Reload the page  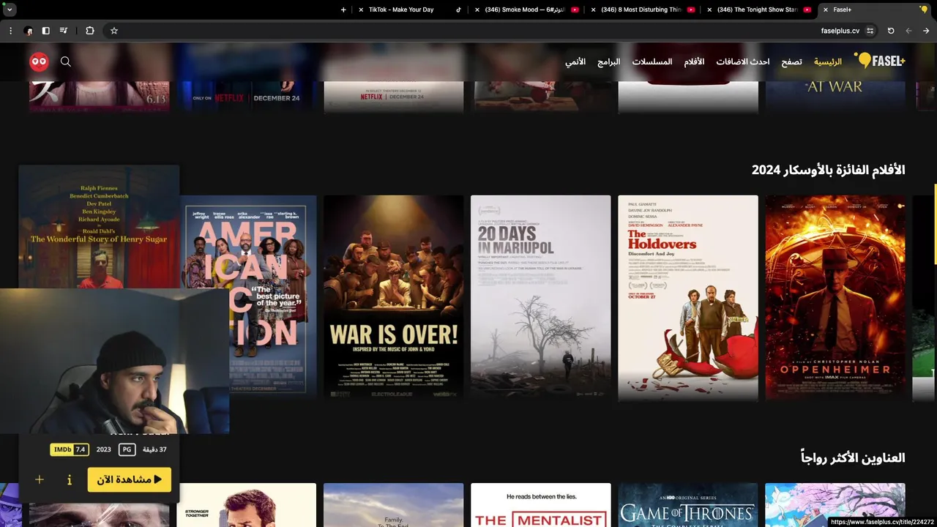click(891, 31)
